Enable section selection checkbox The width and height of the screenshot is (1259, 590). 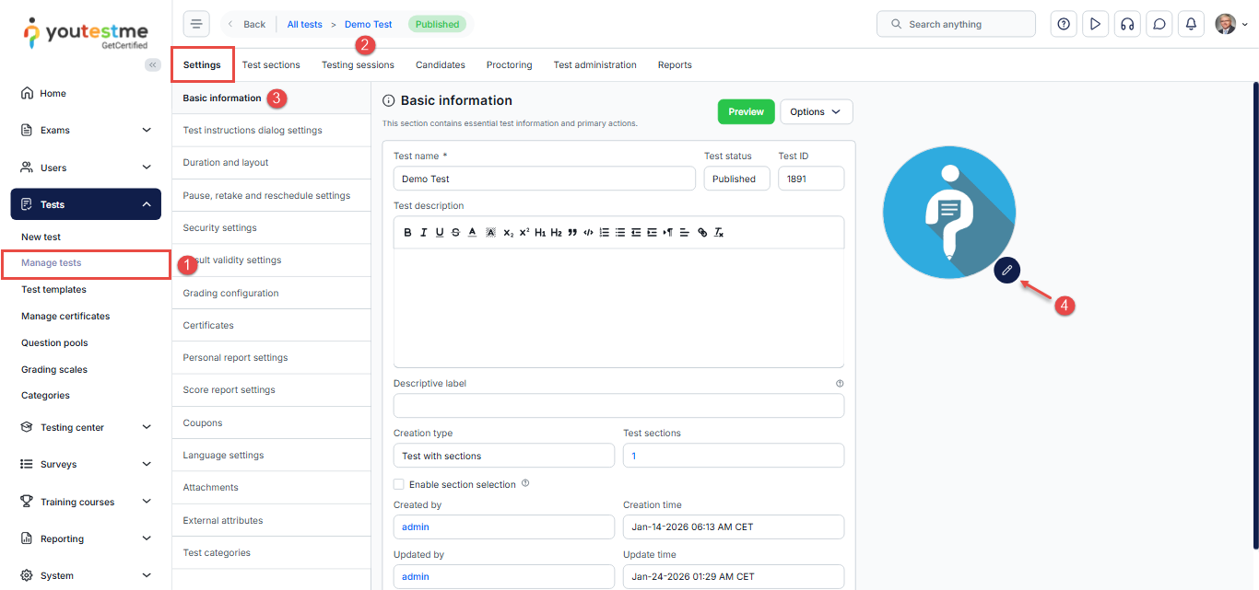tap(399, 484)
